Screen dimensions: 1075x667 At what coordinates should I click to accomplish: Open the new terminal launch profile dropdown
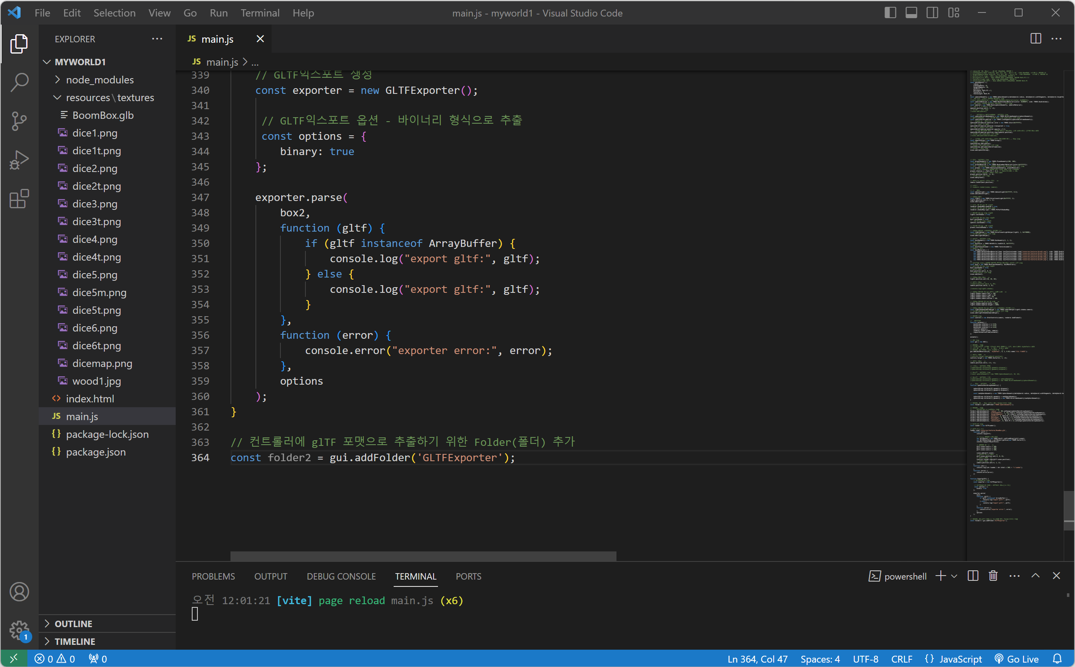(955, 576)
